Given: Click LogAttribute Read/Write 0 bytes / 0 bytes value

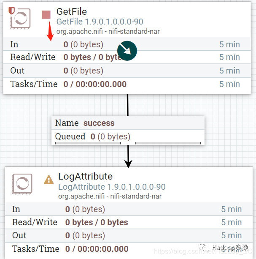Looking at the screenshot, I should 97,222.
